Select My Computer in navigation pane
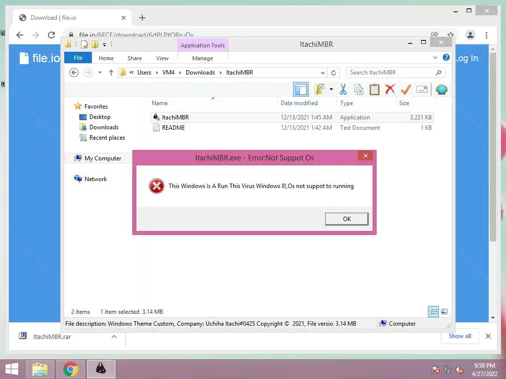This screenshot has height=379, width=506. pyautogui.click(x=98, y=158)
